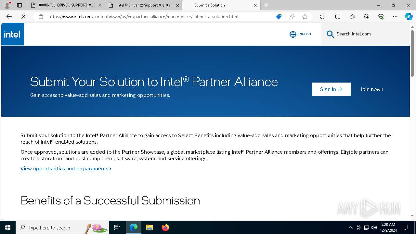Open the notification center icon
416x234 pixels.
click(405, 227)
